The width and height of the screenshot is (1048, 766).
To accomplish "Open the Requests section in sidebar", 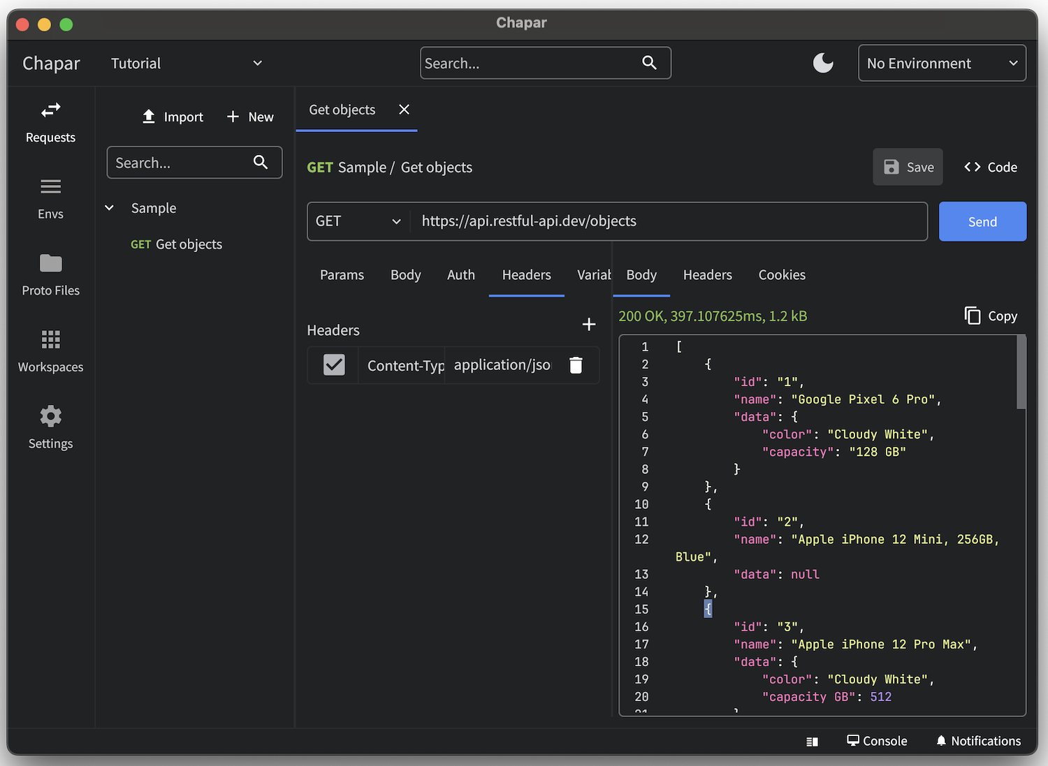I will click(x=50, y=122).
